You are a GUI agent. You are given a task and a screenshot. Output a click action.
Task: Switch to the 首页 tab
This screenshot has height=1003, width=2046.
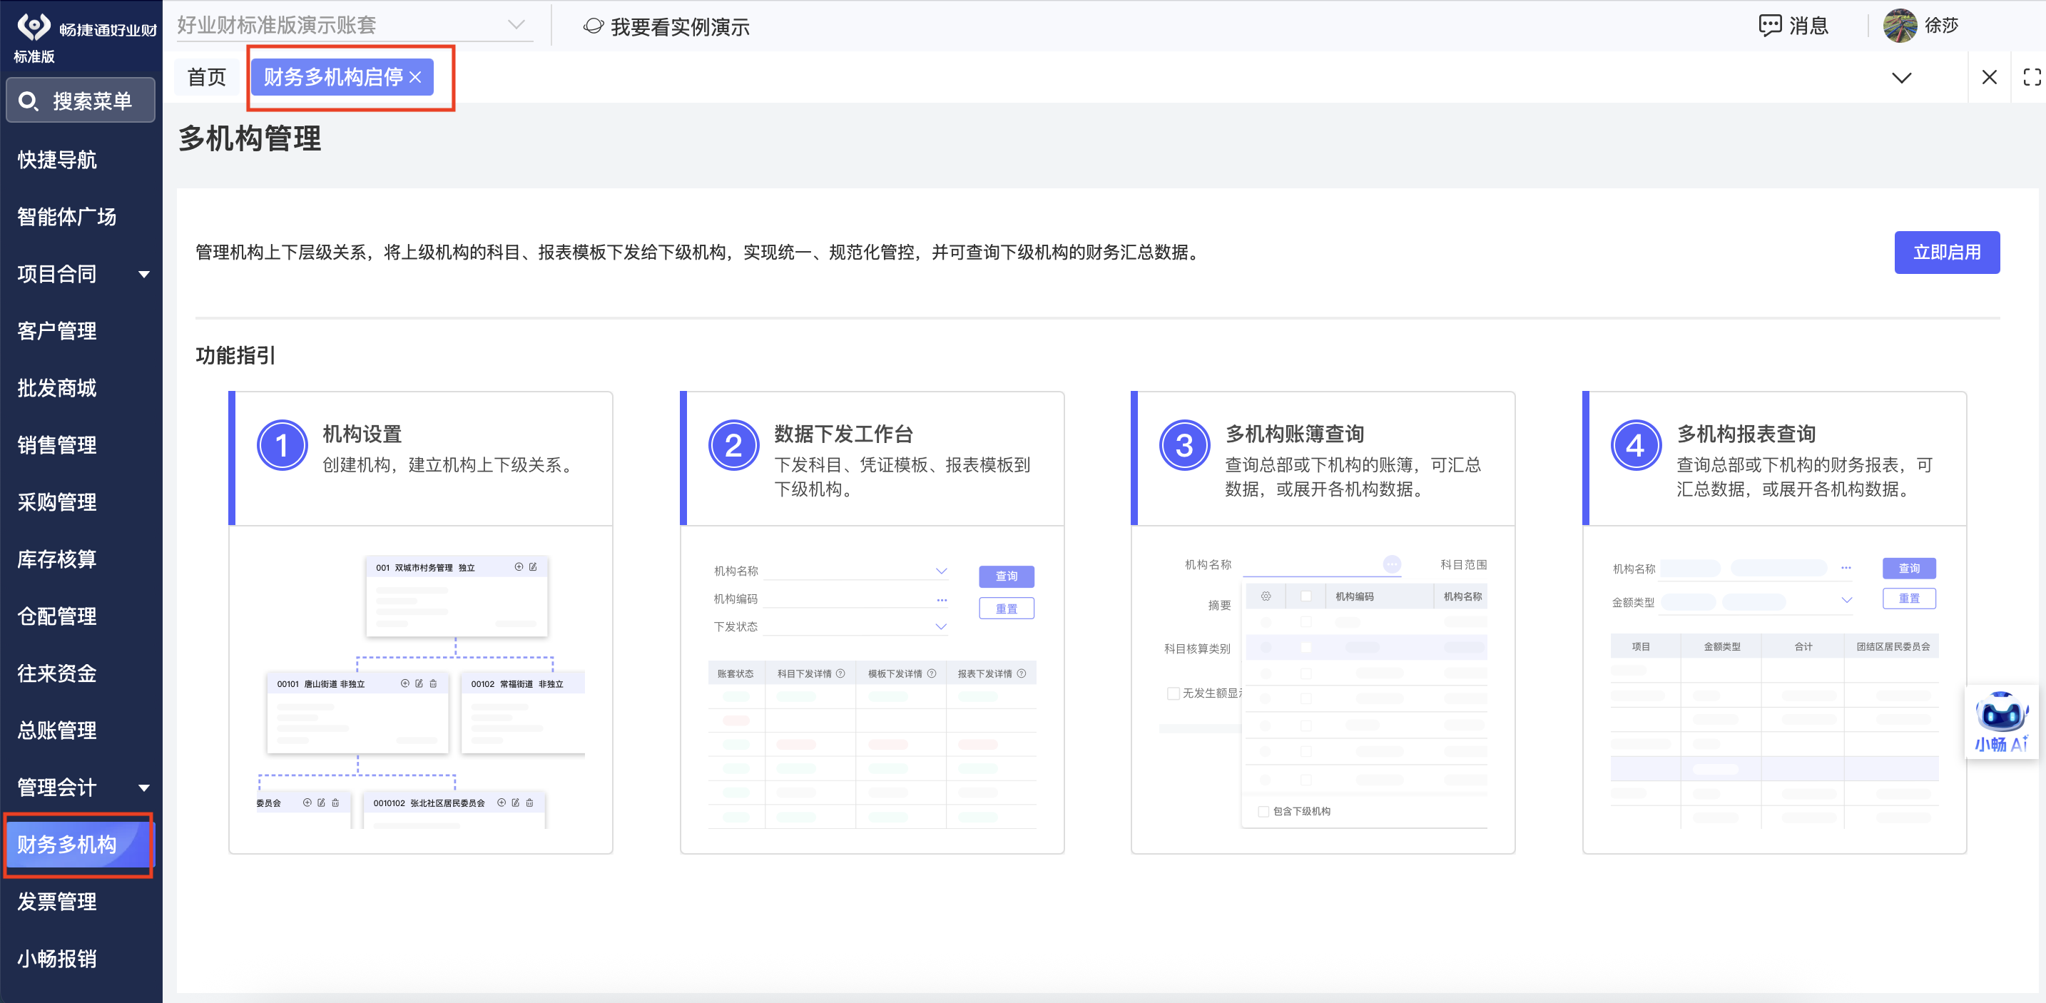tap(206, 77)
